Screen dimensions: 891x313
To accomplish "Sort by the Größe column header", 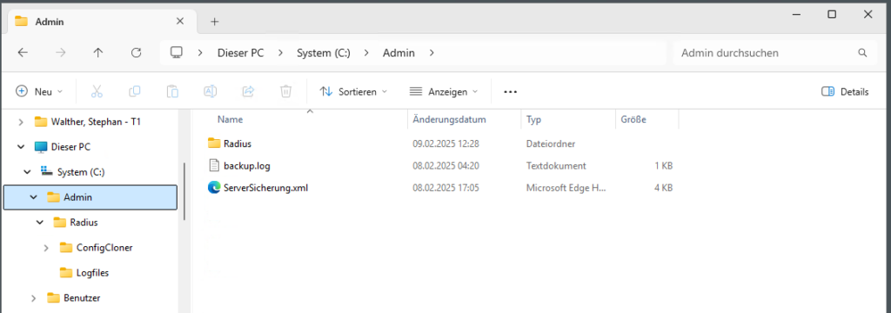I will coord(633,120).
